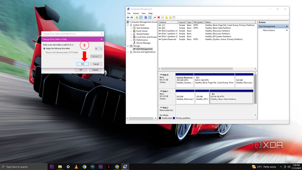This screenshot has height=170, width=302.
Task: Click the folder with green arrow icon
Action: click(x=166, y=18)
